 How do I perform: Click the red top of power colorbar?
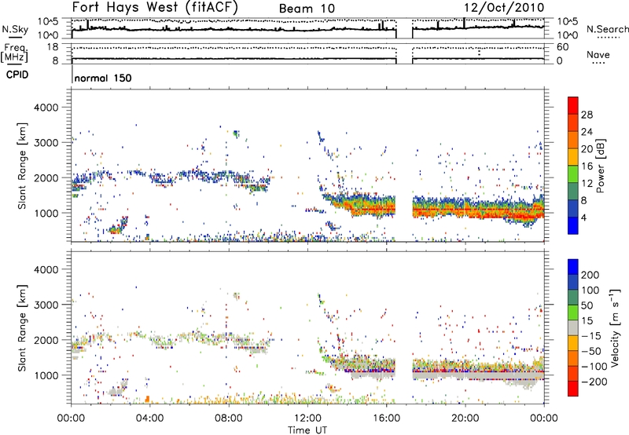click(573, 105)
